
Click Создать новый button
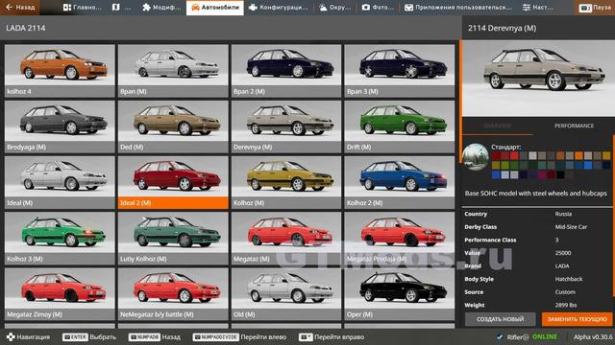pos(500,319)
